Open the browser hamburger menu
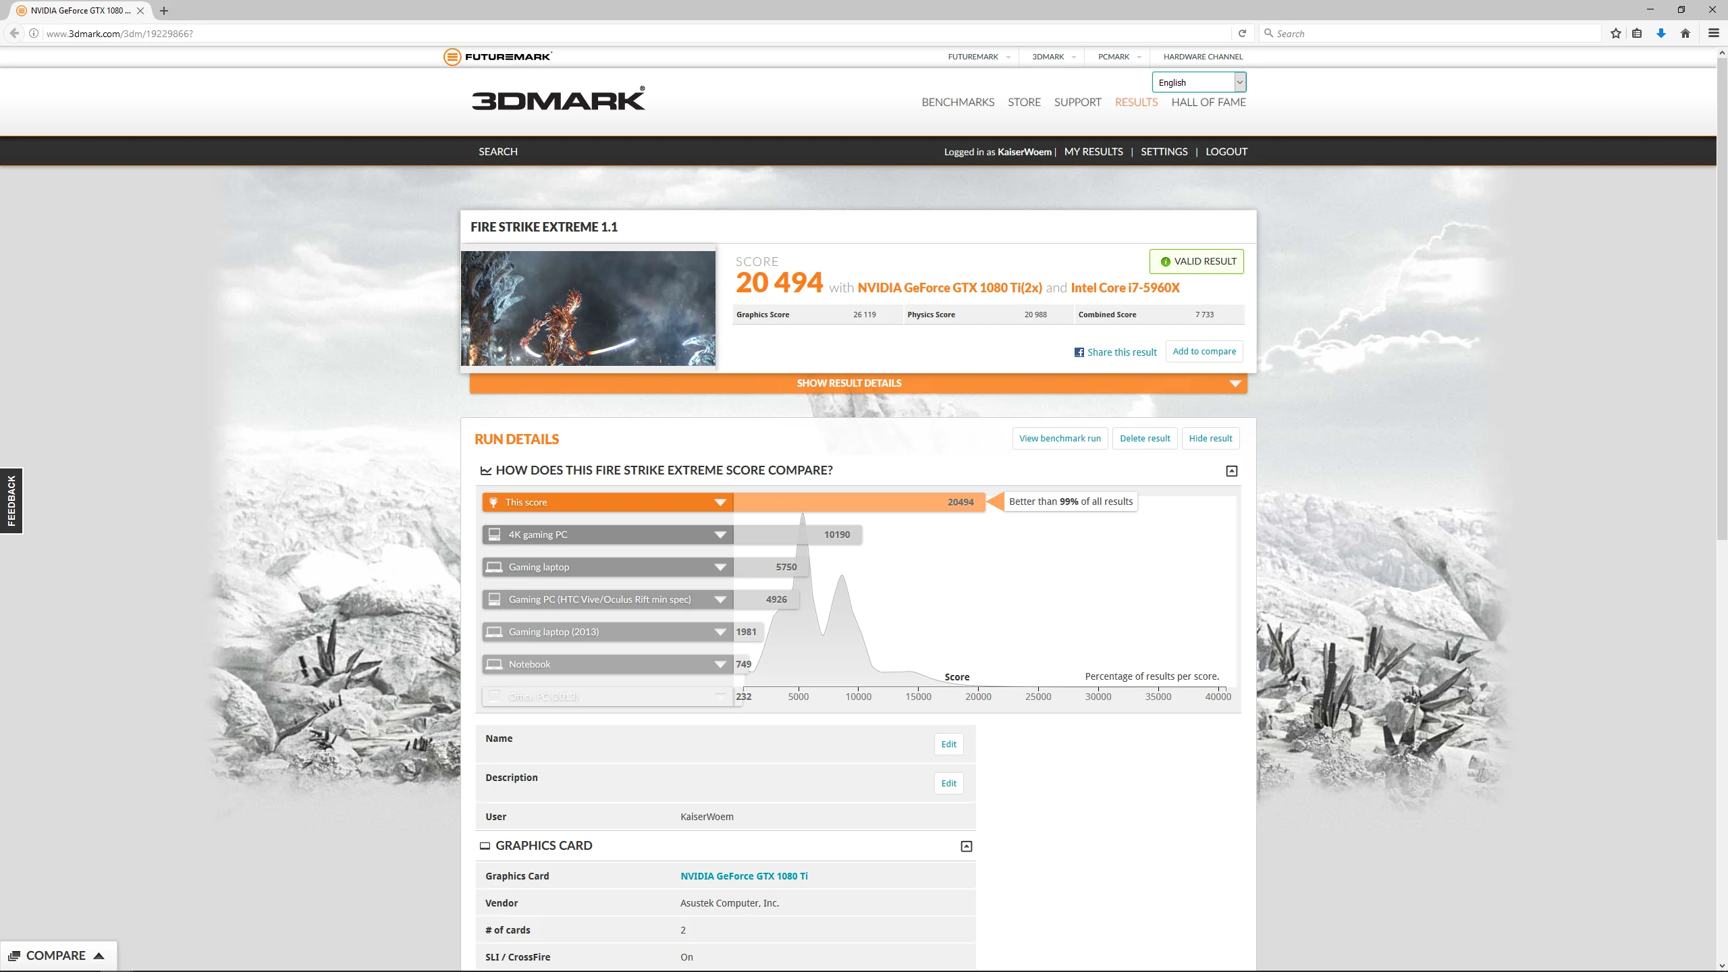 pyautogui.click(x=1713, y=33)
